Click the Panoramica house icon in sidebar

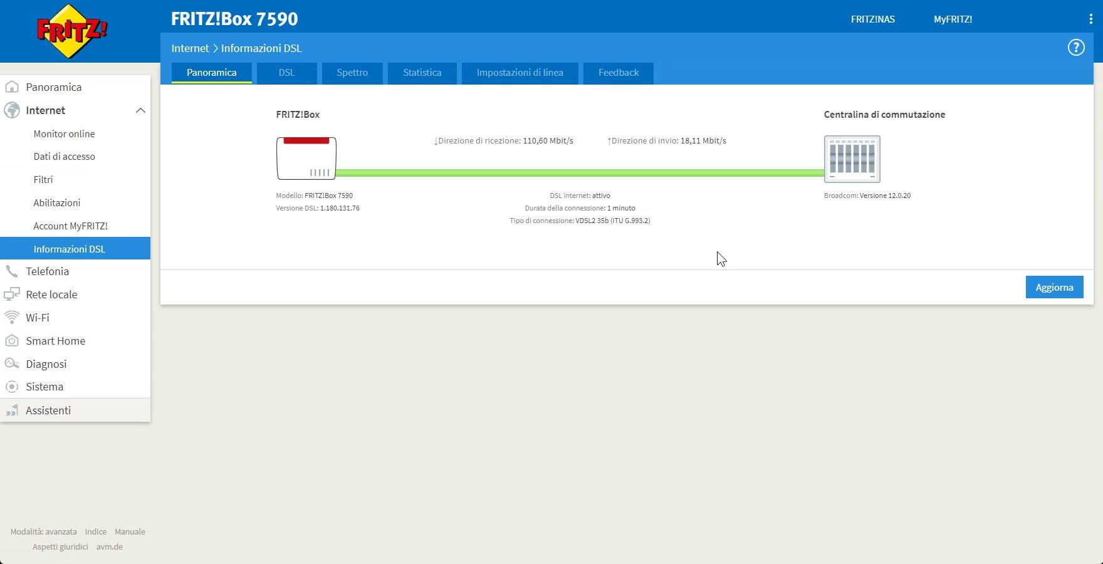pos(11,87)
